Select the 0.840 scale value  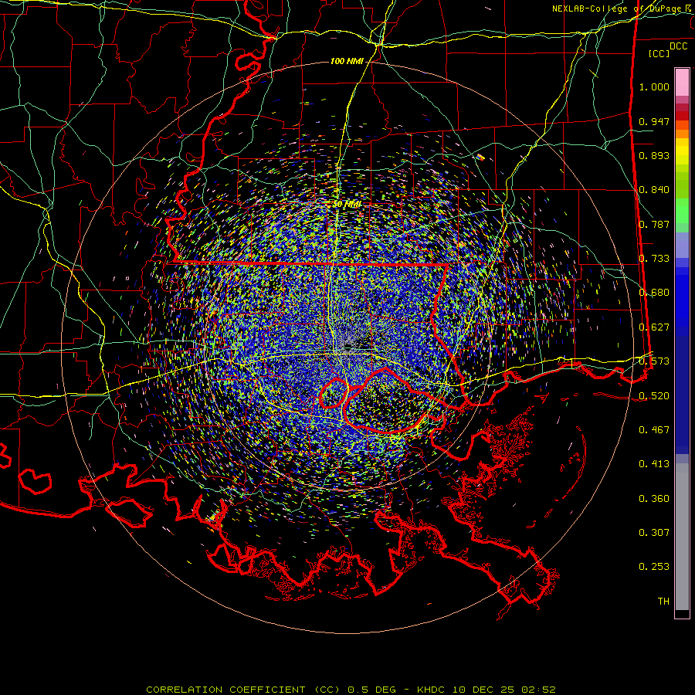click(x=654, y=190)
